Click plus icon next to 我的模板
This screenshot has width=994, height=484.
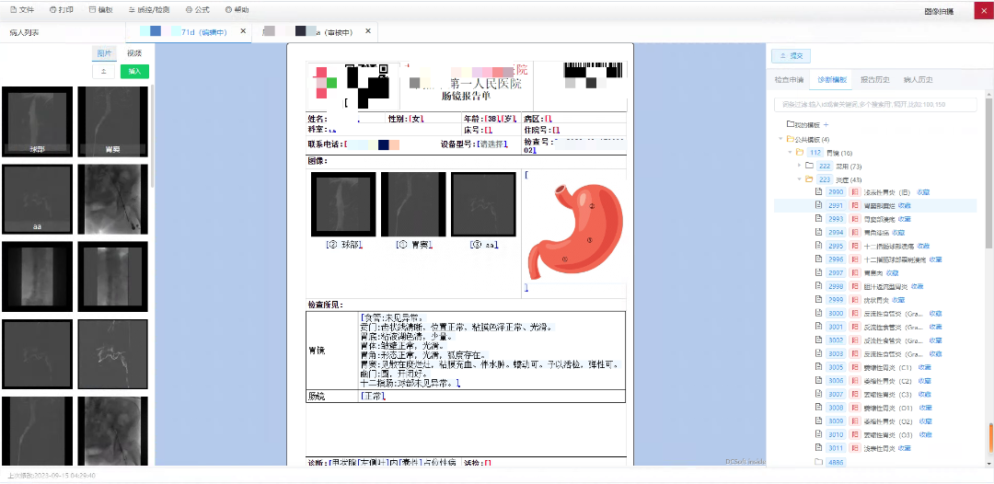pos(826,125)
